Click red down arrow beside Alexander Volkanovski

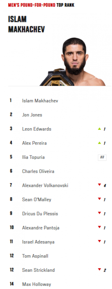click(100, 185)
